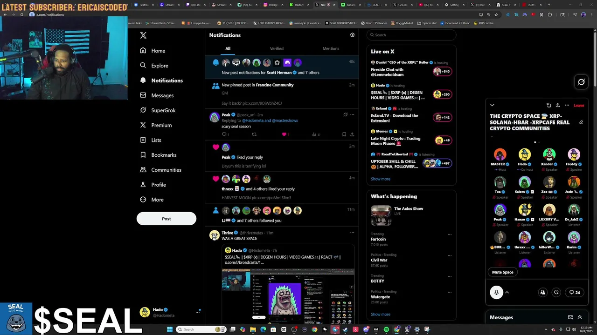Open more options on Thrive's post
This screenshot has height=335, width=597.
click(x=352, y=233)
